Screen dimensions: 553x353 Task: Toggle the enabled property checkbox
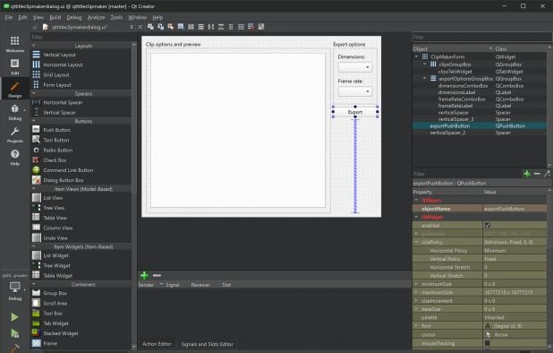(488, 225)
